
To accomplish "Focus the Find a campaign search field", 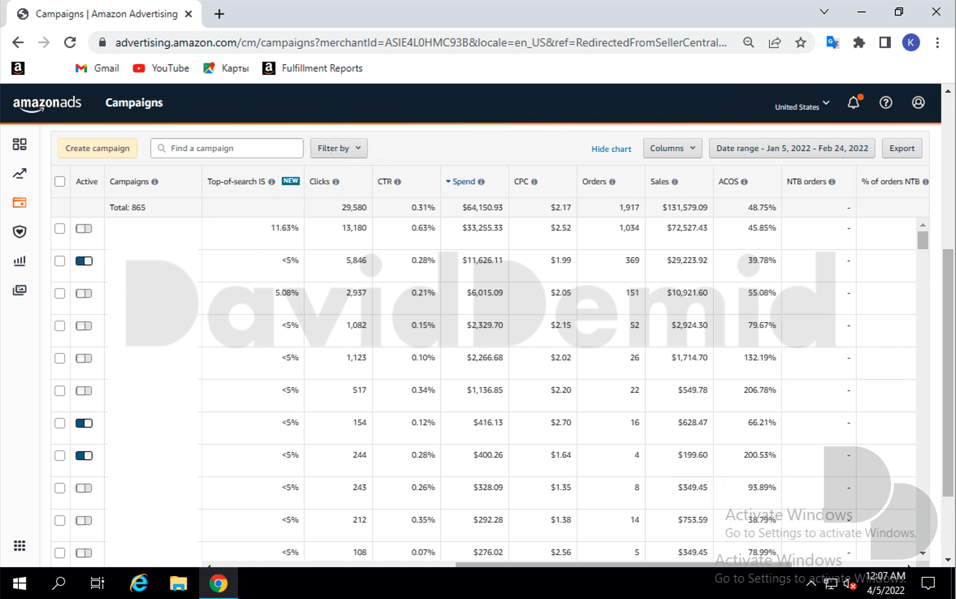I will coord(227,148).
